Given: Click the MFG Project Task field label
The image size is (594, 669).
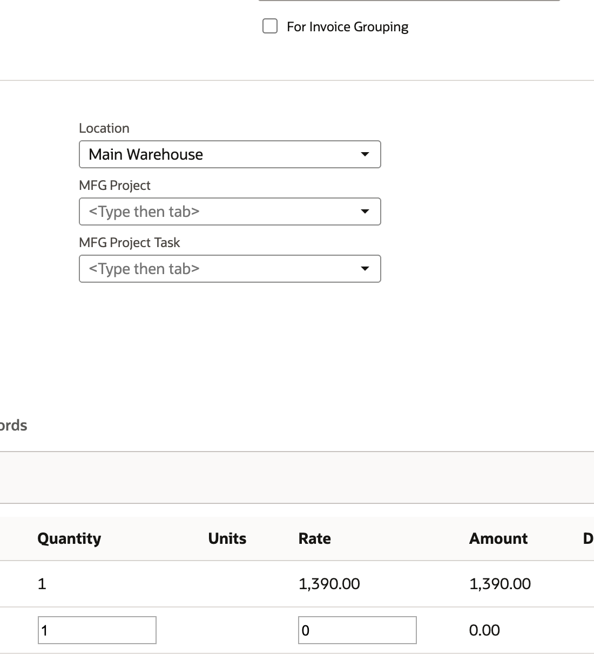Looking at the screenshot, I should tap(129, 242).
